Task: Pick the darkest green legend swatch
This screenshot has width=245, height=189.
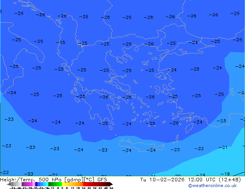Action: click(50, 184)
